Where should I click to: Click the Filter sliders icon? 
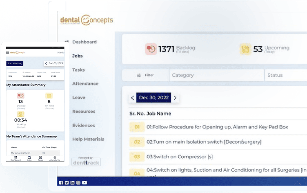point(139,75)
